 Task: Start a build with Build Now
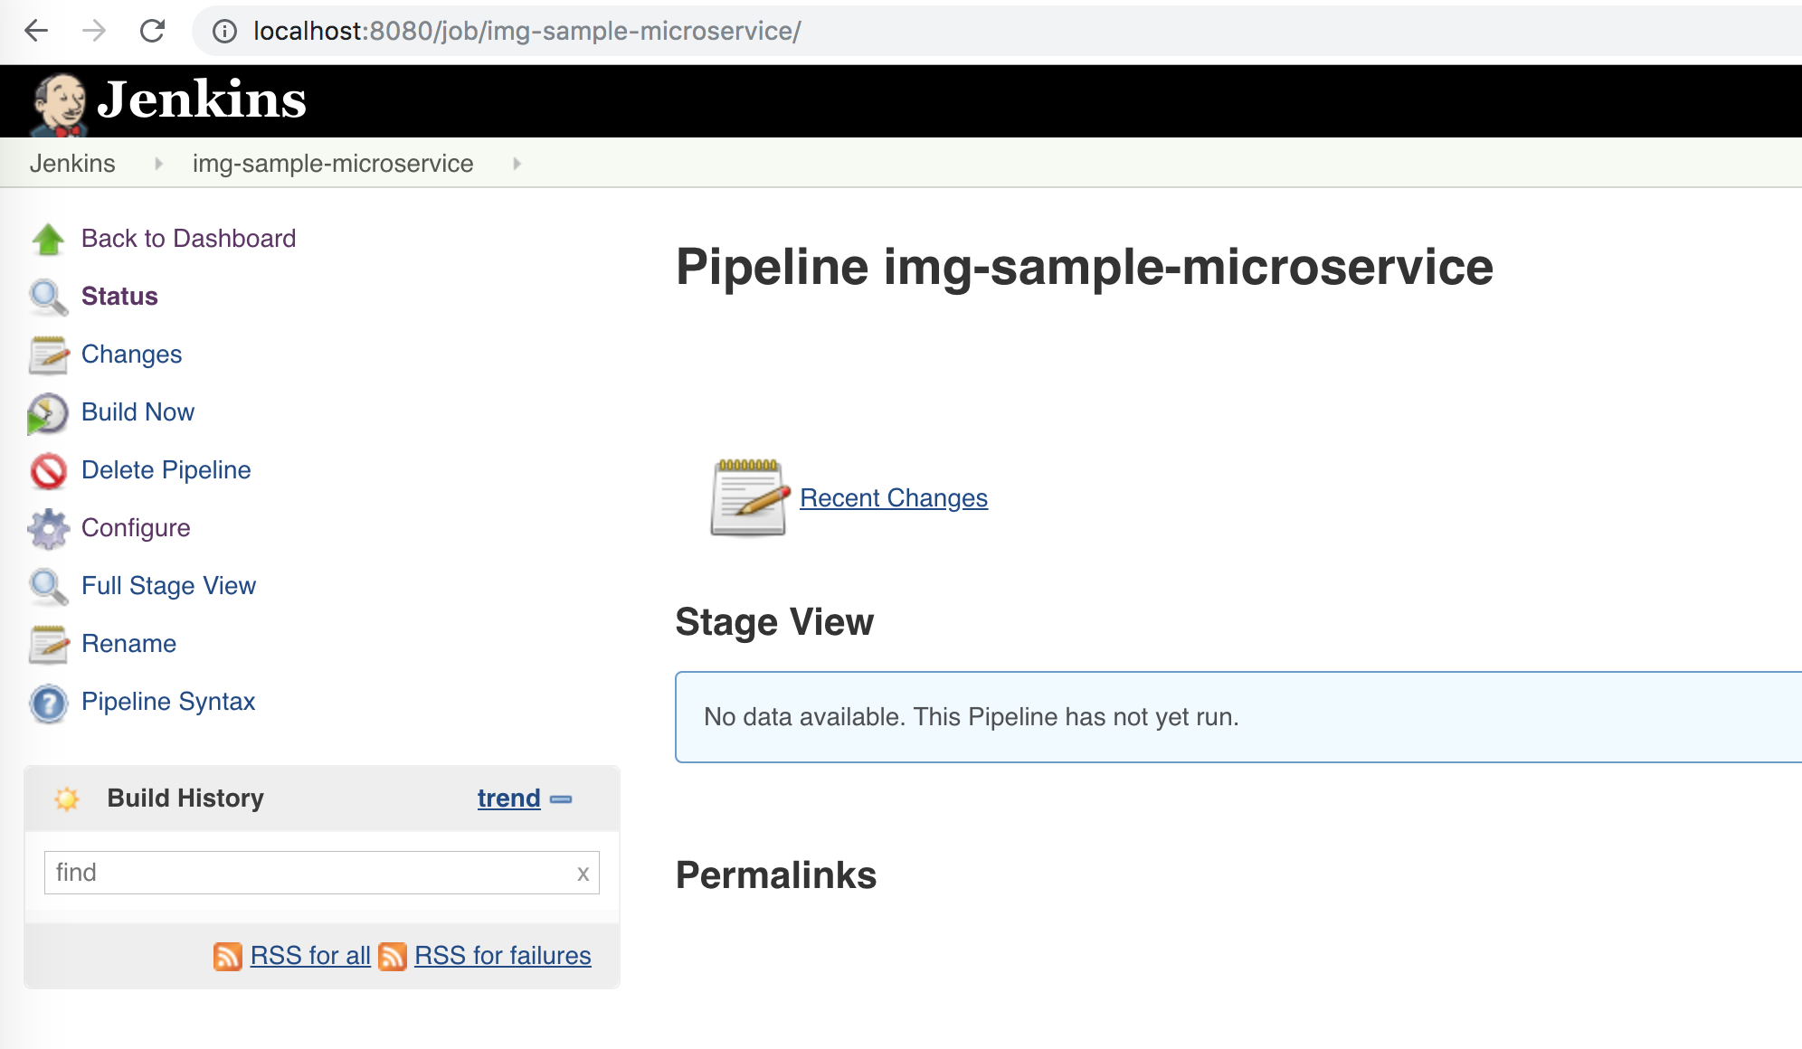(x=138, y=412)
